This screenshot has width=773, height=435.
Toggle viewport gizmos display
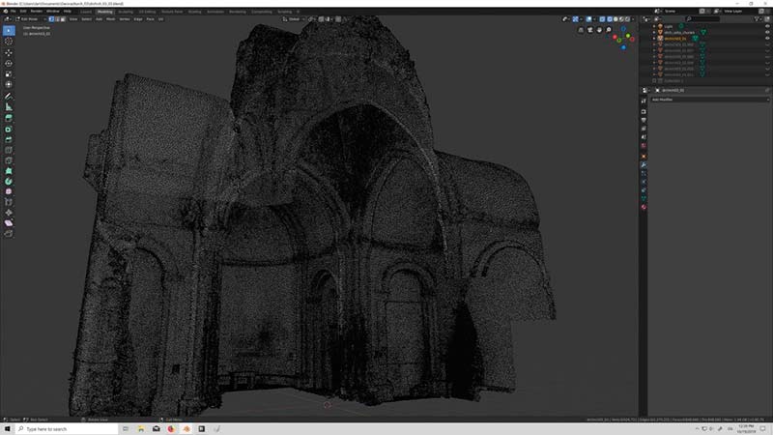(575, 19)
